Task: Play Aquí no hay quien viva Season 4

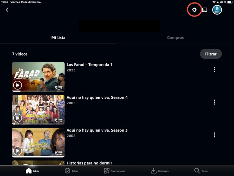Action: click(x=17, y=118)
